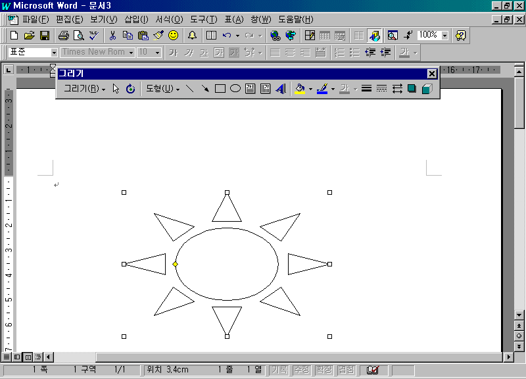This screenshot has width=526, height=379.
Task: Expand the undo history arrow
Action: pyautogui.click(x=237, y=36)
